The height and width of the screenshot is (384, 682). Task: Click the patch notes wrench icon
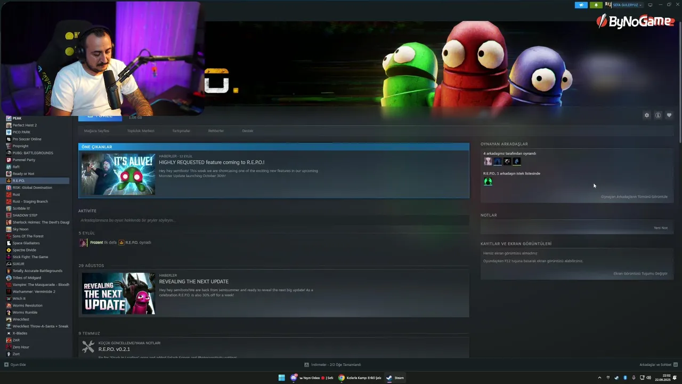coord(88,347)
